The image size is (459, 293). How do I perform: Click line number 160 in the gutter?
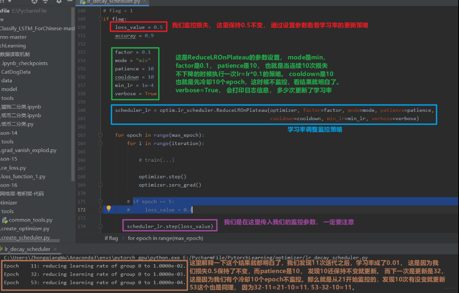(x=81, y=110)
